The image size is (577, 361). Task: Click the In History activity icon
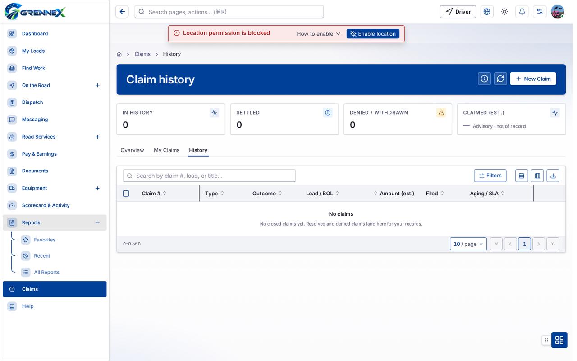(215, 113)
